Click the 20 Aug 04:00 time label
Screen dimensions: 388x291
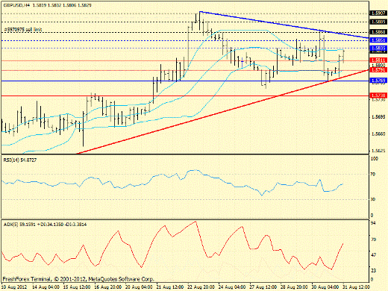tap(139, 287)
